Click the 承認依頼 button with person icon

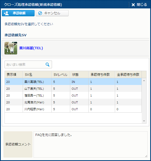[x=18, y=13]
